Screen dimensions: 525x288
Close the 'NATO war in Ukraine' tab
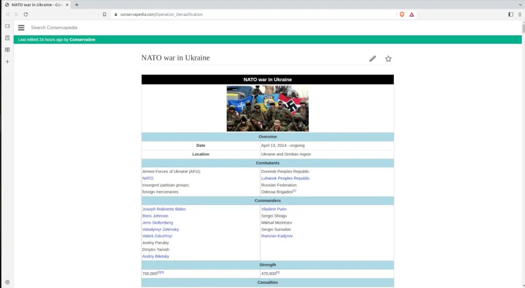point(67,5)
